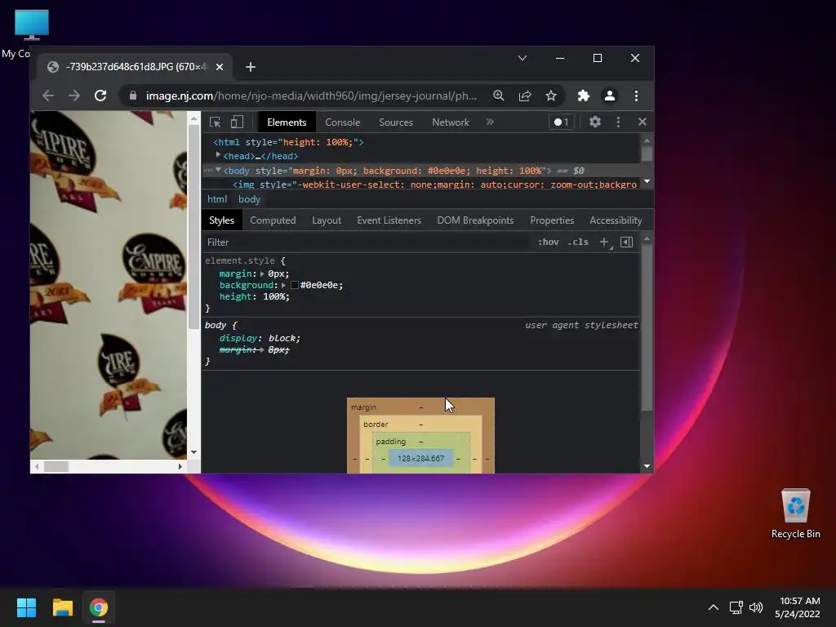
Task: Click the box model margin label
Action: click(x=363, y=407)
